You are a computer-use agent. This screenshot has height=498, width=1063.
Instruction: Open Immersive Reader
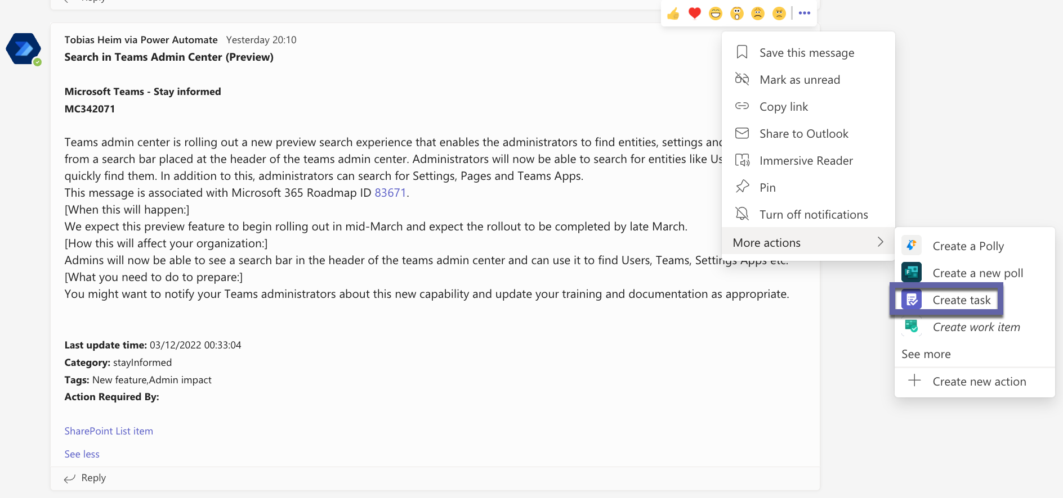[x=808, y=160]
